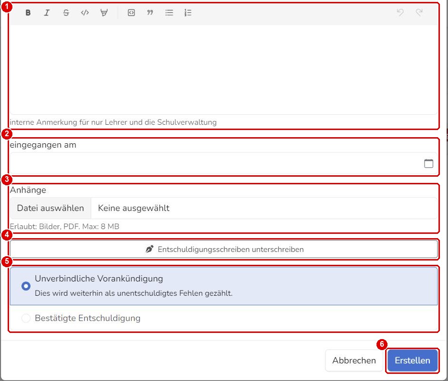The image size is (448, 381).
Task: Focus the eingegangen am date field
Action: 224,164
